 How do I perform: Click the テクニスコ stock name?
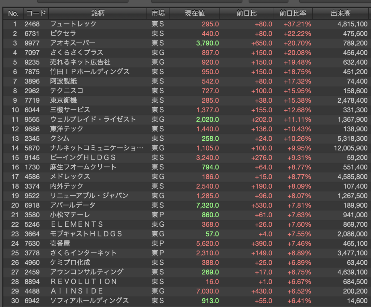66,91
